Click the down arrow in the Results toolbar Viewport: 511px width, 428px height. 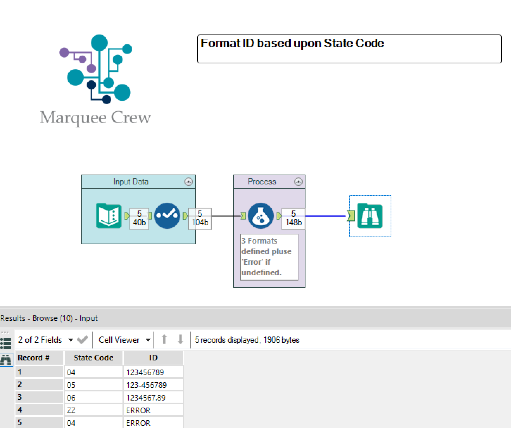(180, 340)
